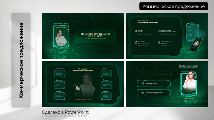Screen dimensions: 214x120
Task: Click the Доступы heading
Action: pyautogui.click(x=59, y=80)
